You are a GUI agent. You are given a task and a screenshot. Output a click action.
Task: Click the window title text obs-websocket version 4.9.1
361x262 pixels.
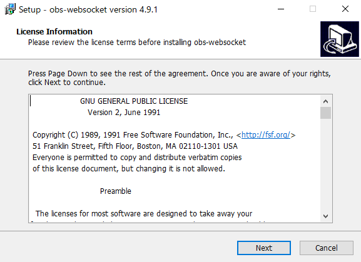pos(103,9)
